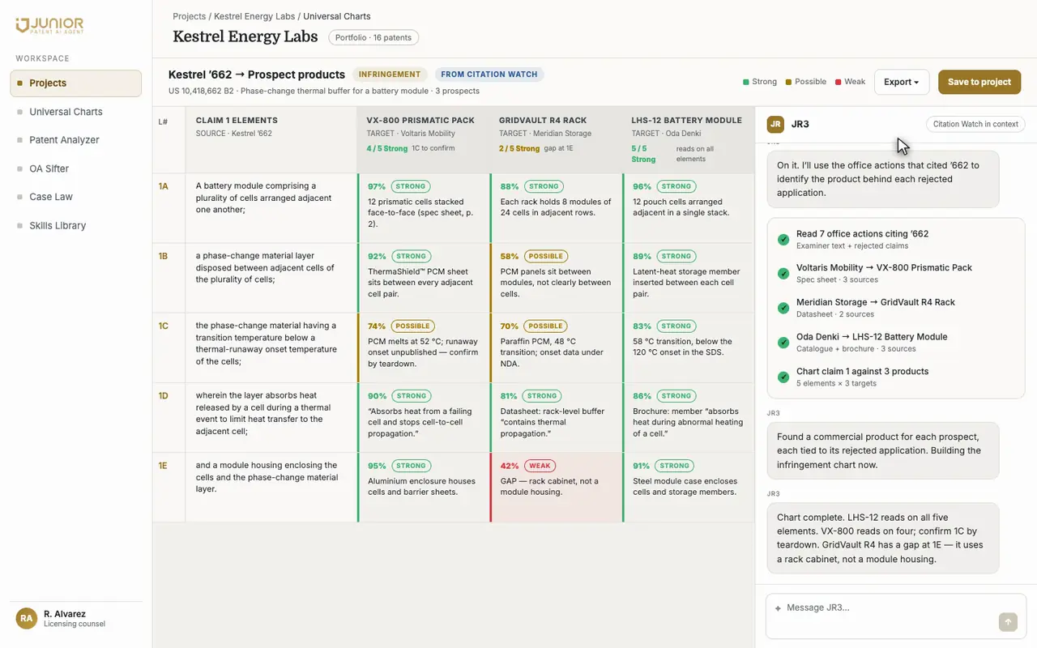The width and height of the screenshot is (1037, 648).
Task: Click the Kestrel Energy Labs page heading
Action: [245, 36]
